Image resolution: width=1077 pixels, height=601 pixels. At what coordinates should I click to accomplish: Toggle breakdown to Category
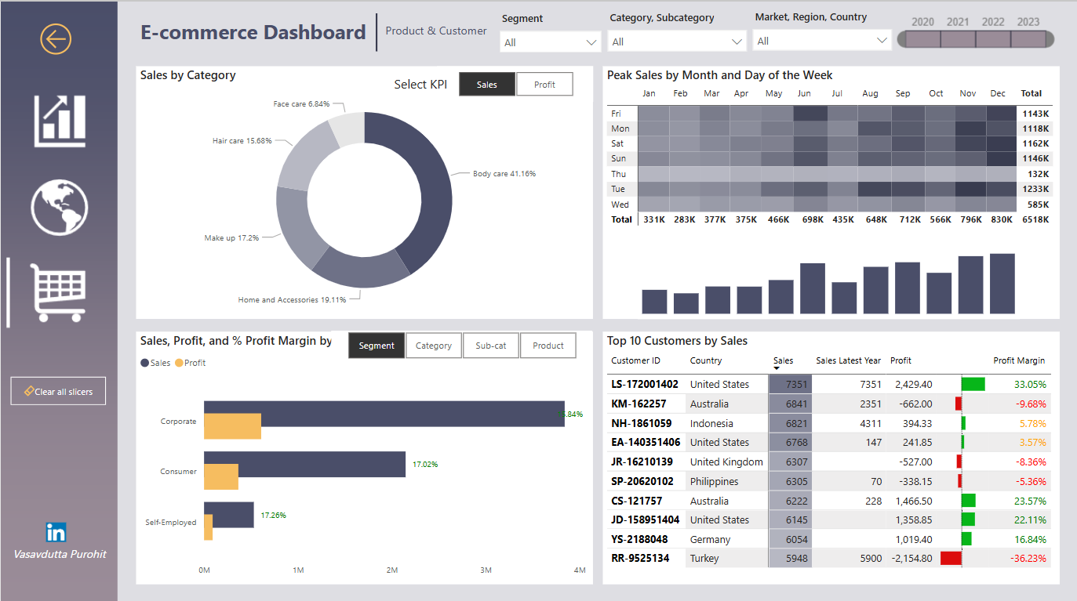tap(434, 346)
